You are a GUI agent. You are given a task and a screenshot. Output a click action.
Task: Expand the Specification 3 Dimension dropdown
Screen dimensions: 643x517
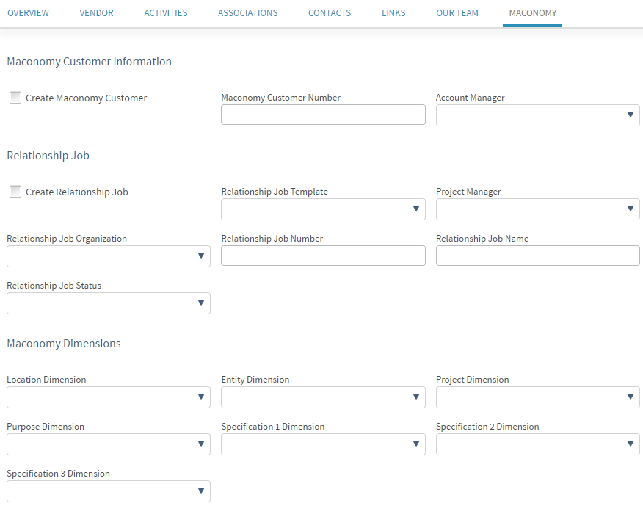tap(108, 491)
